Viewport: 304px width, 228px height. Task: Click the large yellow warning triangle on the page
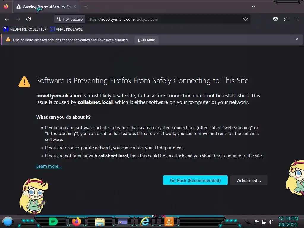click(24, 82)
